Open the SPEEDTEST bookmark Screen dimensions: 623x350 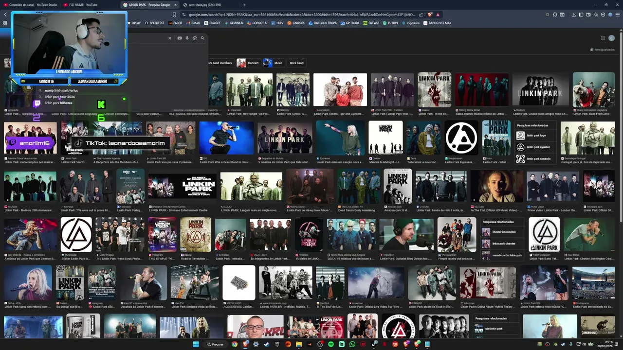pyautogui.click(x=155, y=23)
